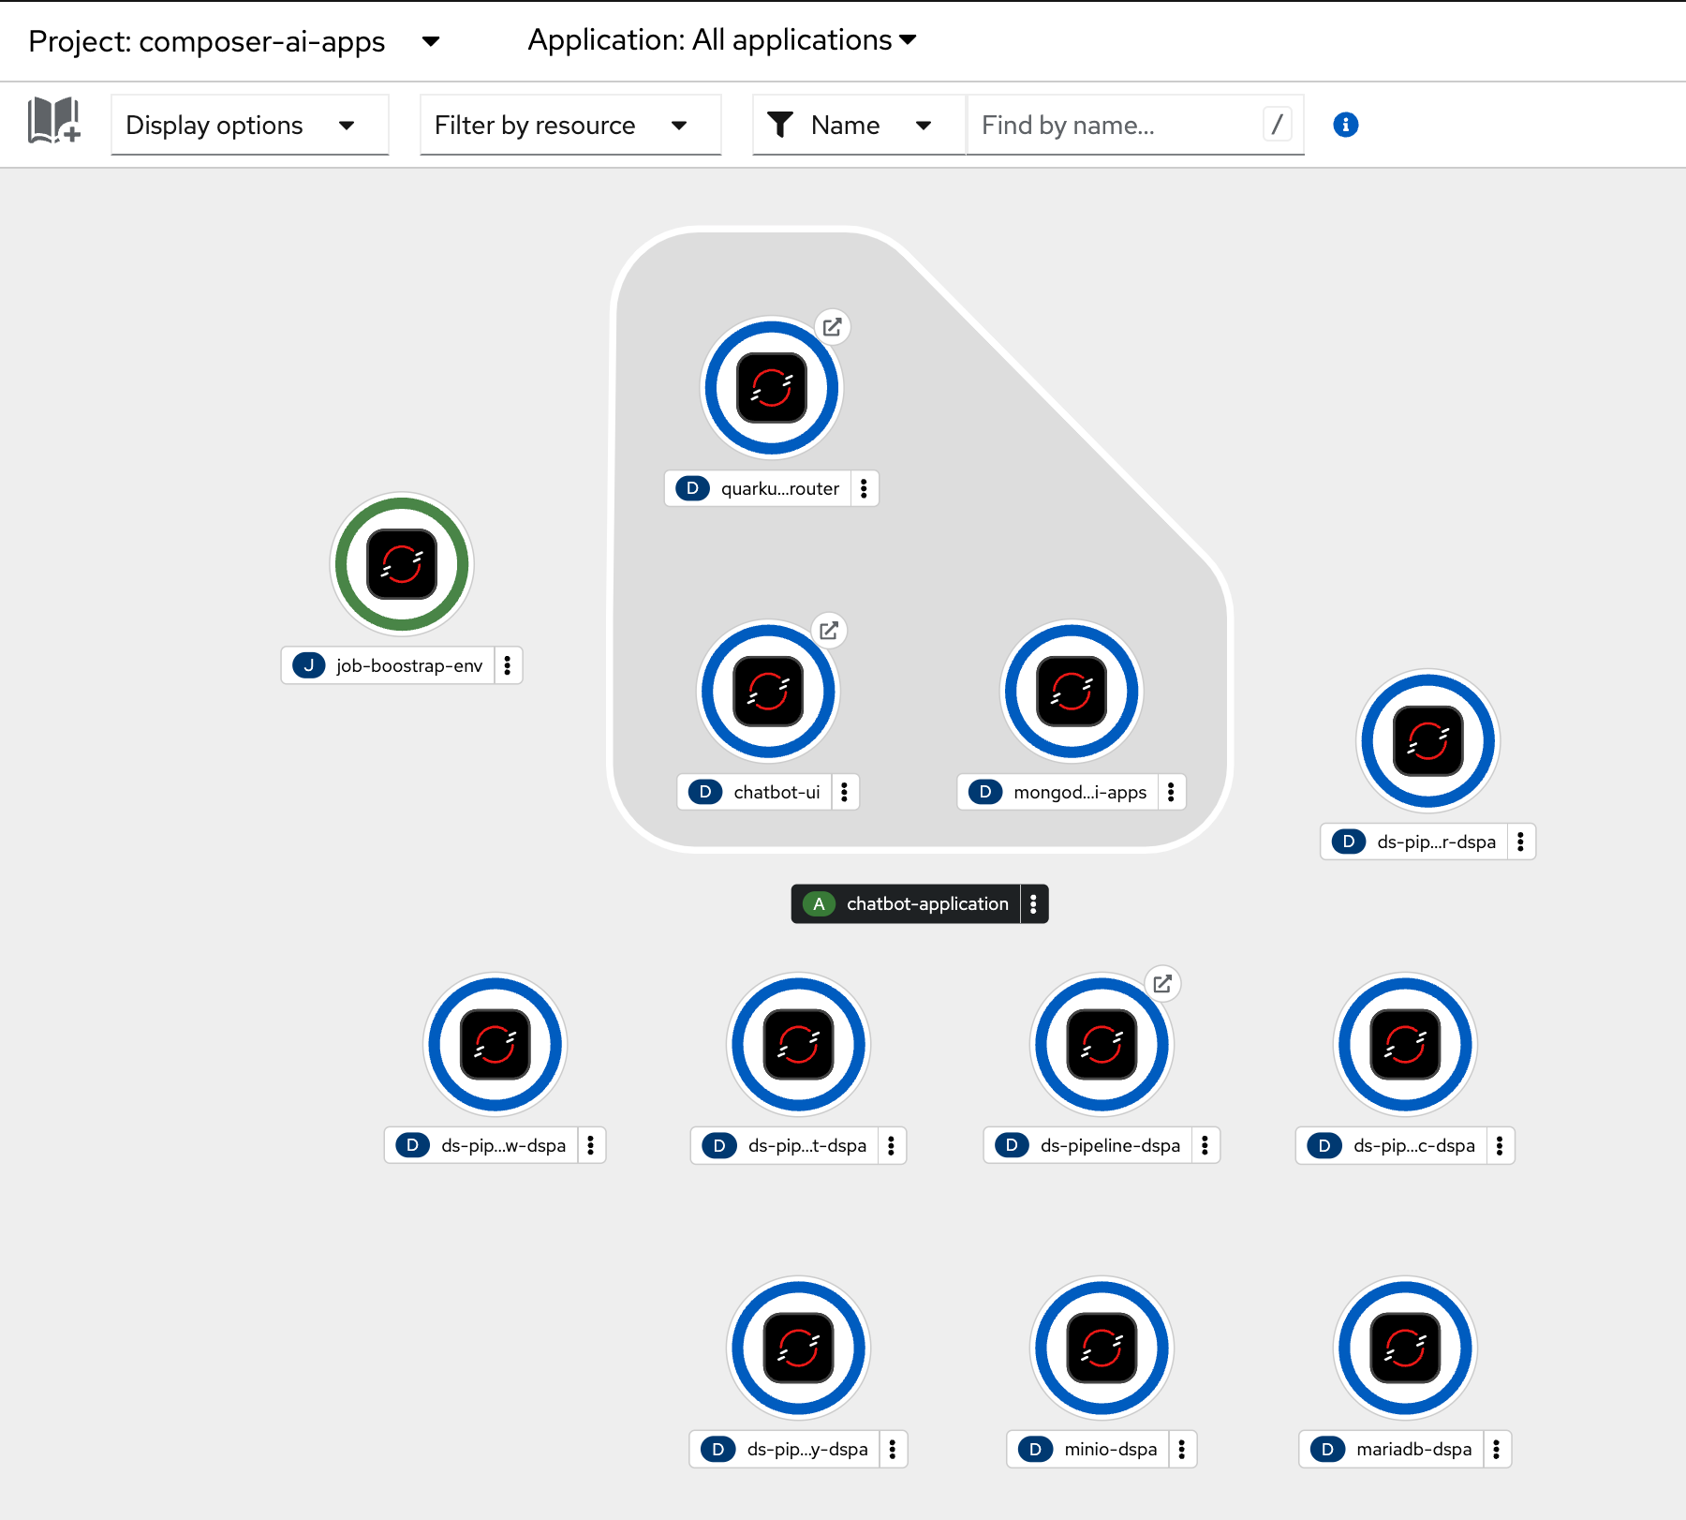Select the mariadb-dspa node circle
This screenshot has width=1686, height=1520.
click(1405, 1349)
